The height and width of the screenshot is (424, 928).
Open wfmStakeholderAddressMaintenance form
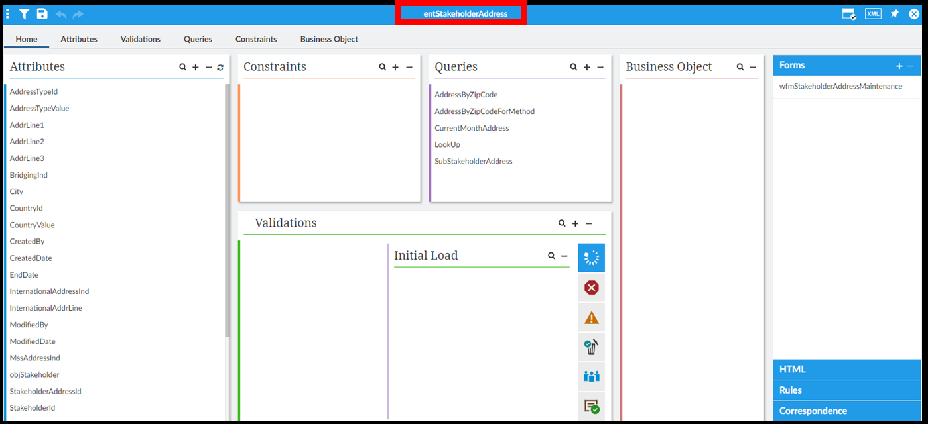840,86
